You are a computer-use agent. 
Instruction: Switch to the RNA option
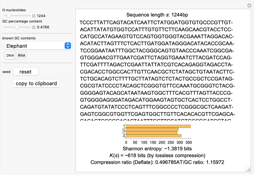pos(21,55)
